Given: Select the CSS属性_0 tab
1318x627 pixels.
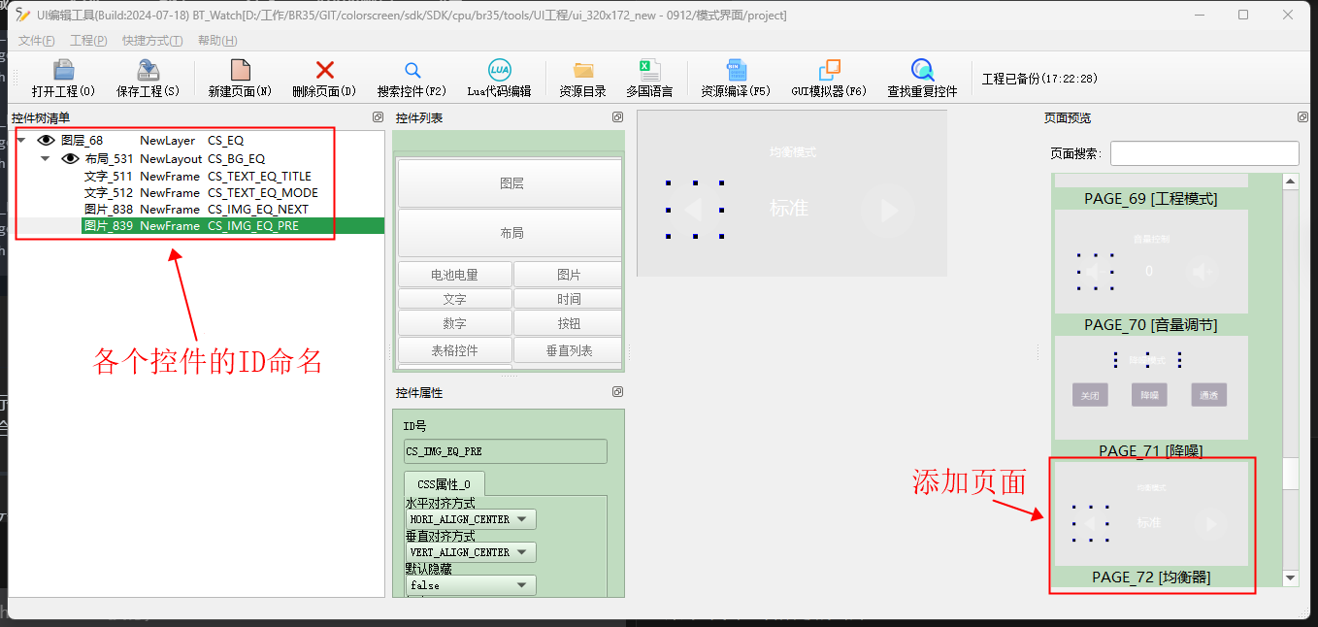Looking at the screenshot, I should click(x=444, y=484).
